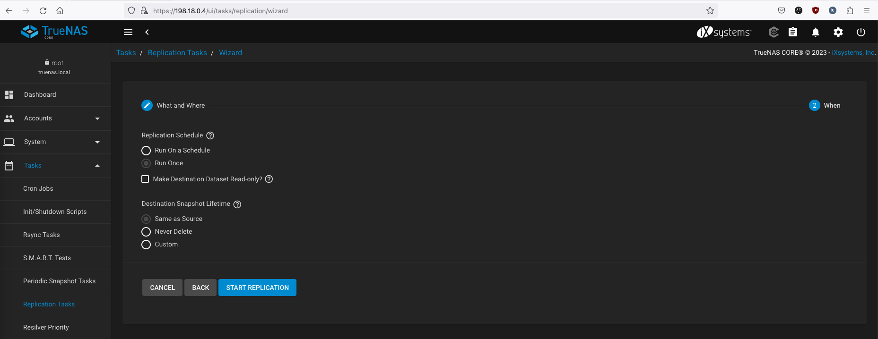Toggle the hamburger sidebar menu
The width and height of the screenshot is (878, 339).
[128, 32]
